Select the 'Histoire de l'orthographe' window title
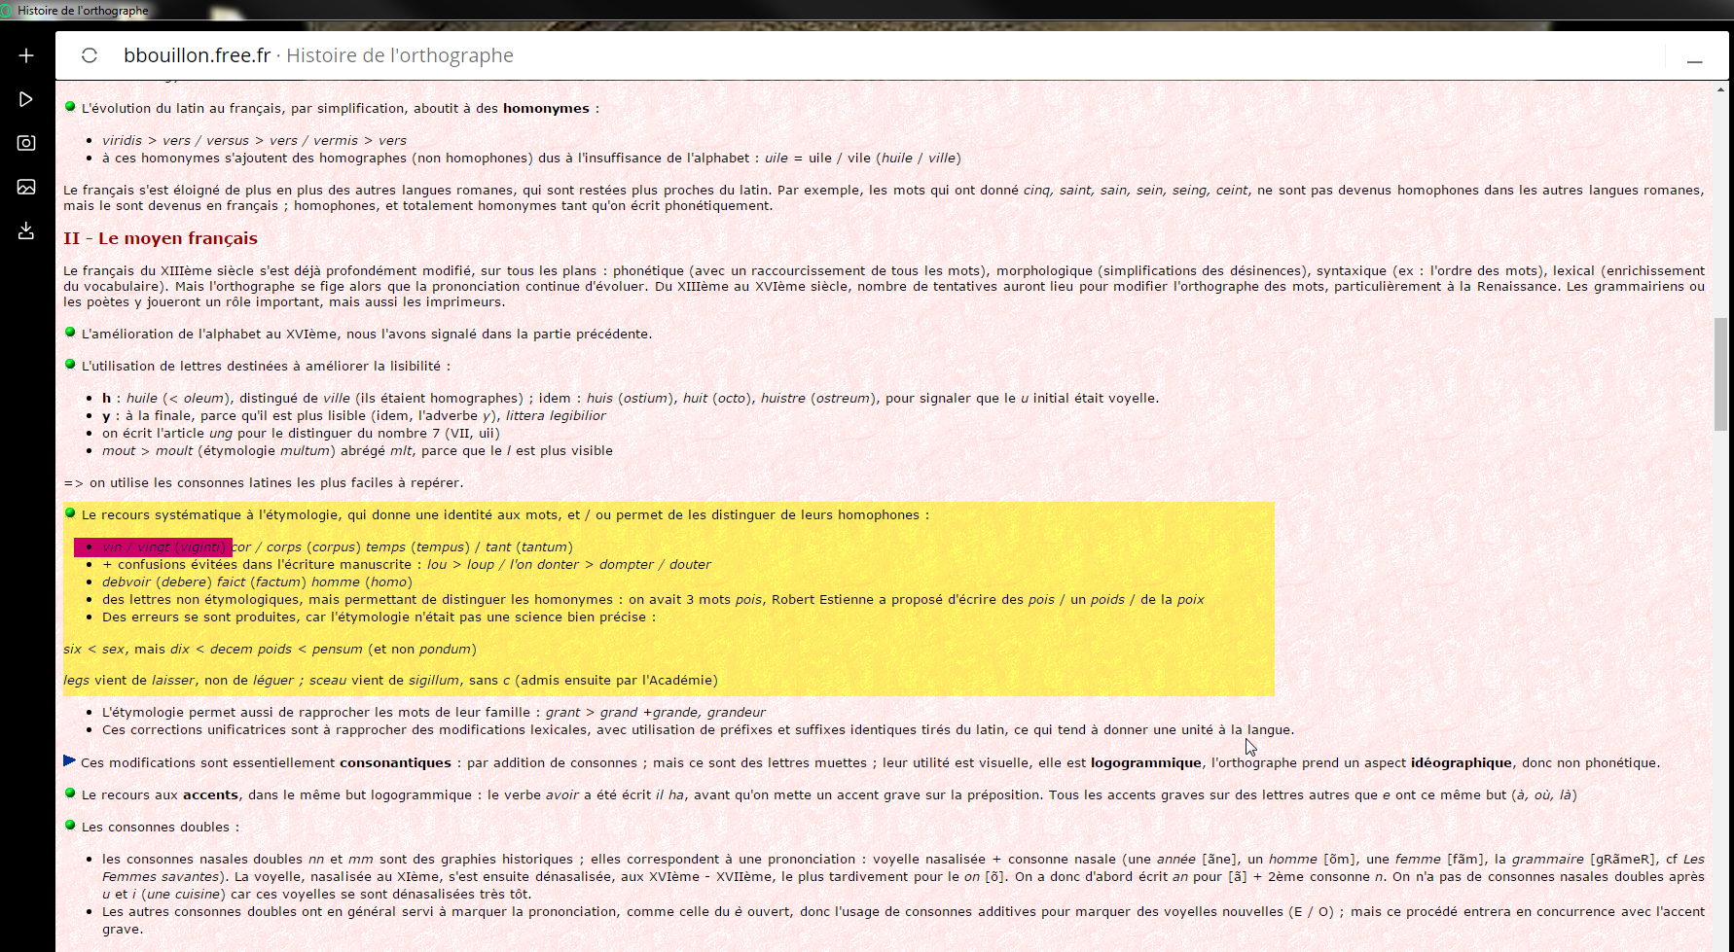The image size is (1734, 952). (x=83, y=11)
